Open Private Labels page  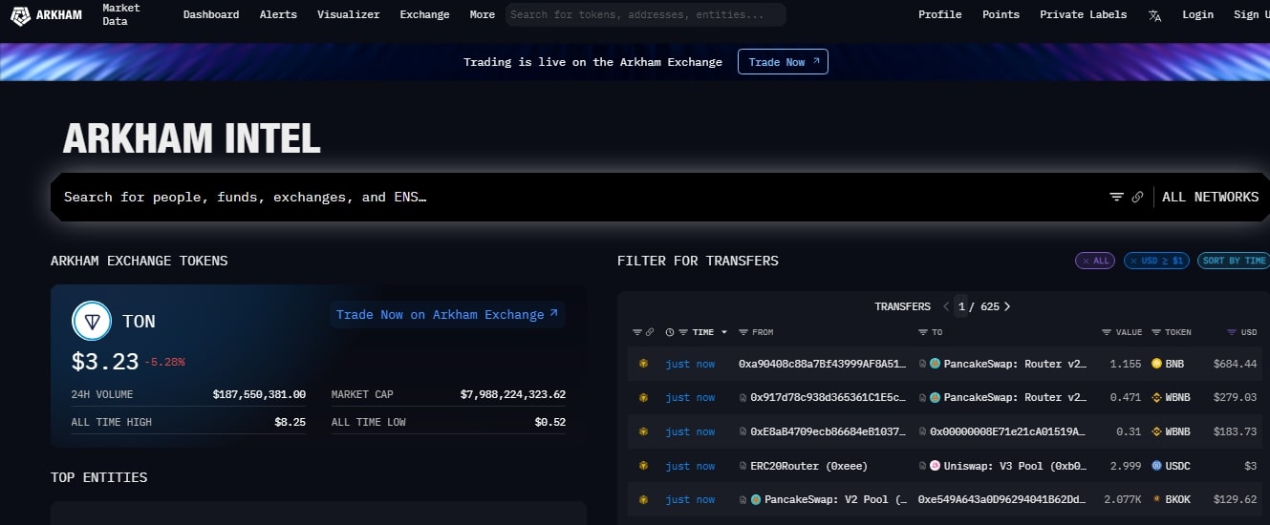[1084, 14]
